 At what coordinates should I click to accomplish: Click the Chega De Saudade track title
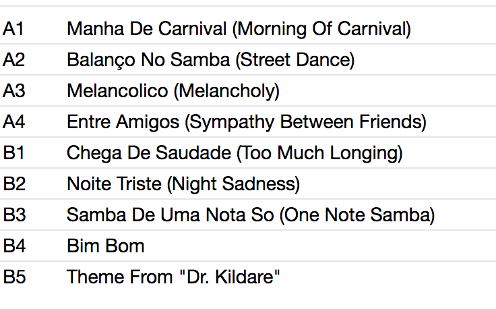point(149,153)
